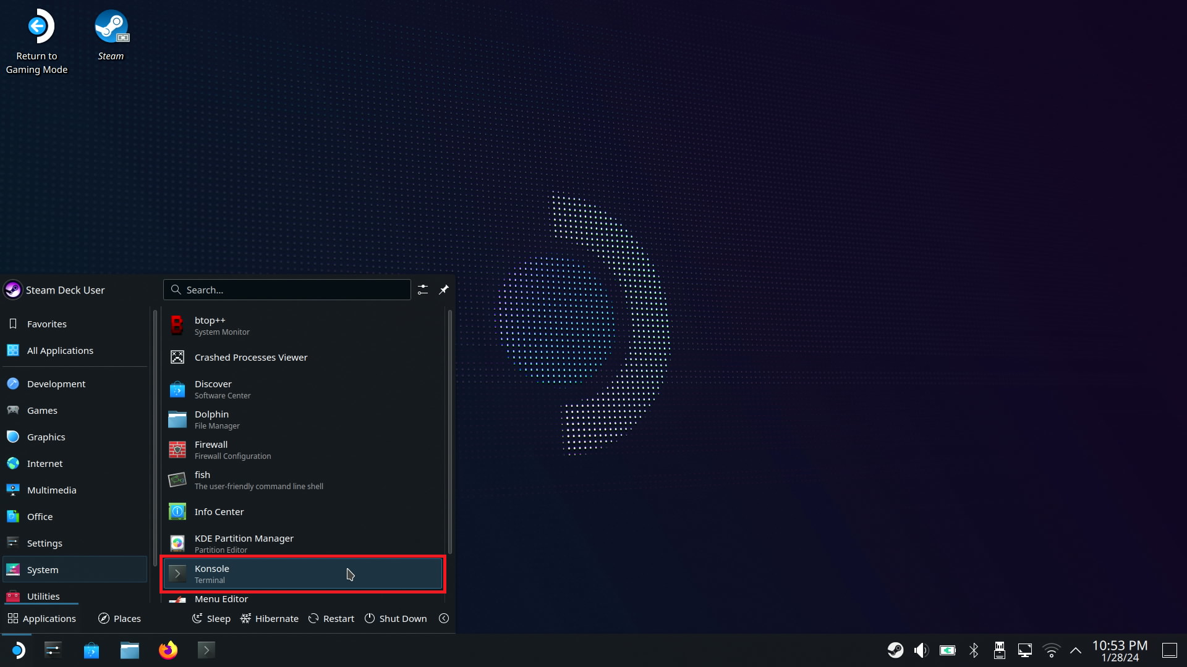The height and width of the screenshot is (667, 1187).
Task: Click the application Search field
Action: point(287,290)
